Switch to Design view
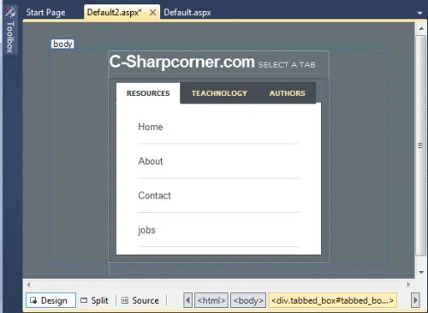 pos(51,300)
